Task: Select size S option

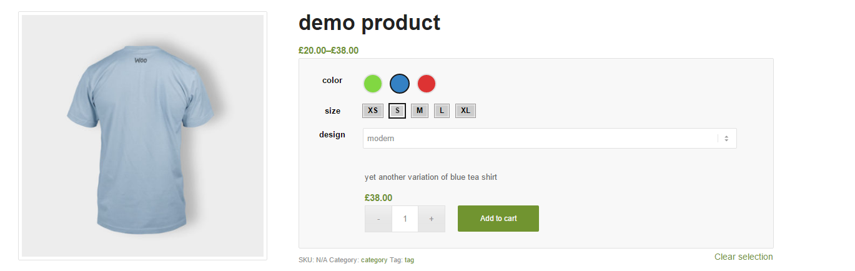Action: pos(398,111)
